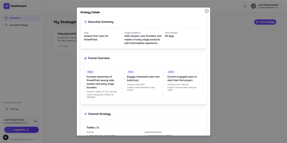Click the MOFU stage badge
The width and height of the screenshot is (287, 143).
coord(131,72)
